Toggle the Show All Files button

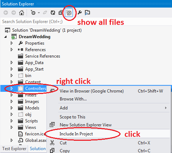pyautogui.click(x=69, y=13)
